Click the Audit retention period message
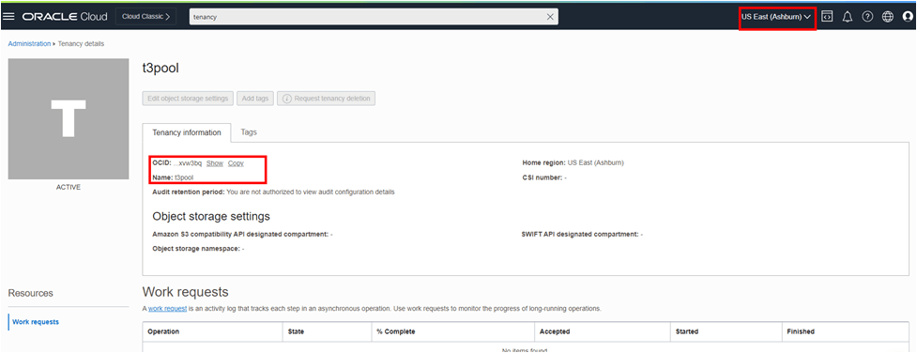917x353 pixels. point(311,192)
